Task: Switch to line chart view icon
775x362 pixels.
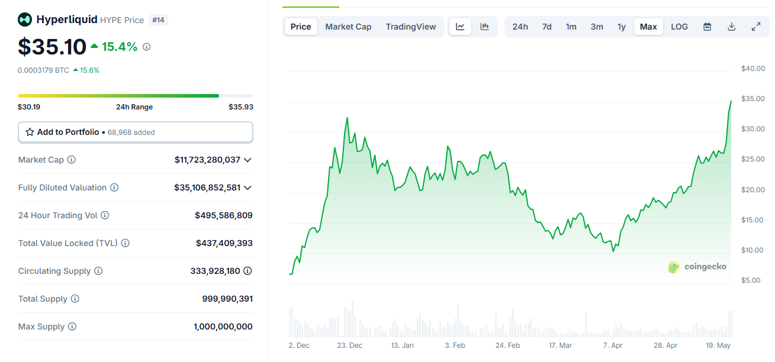Action: [x=460, y=27]
